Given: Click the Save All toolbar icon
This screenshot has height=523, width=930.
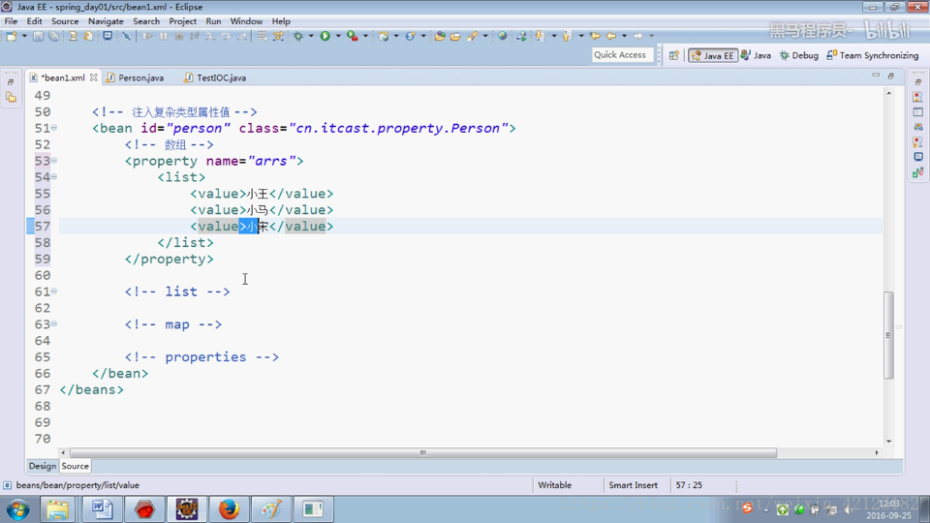Looking at the screenshot, I should (x=53, y=36).
